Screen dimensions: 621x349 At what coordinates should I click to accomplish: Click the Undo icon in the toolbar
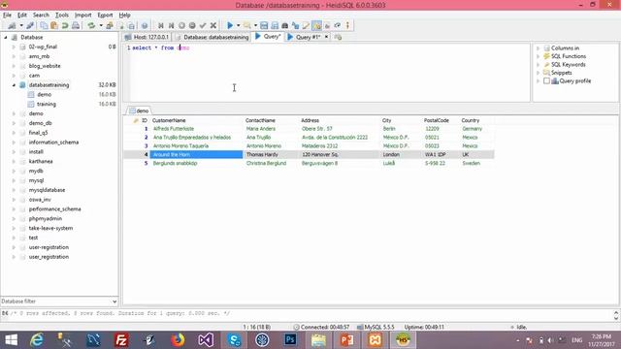(x=65, y=25)
